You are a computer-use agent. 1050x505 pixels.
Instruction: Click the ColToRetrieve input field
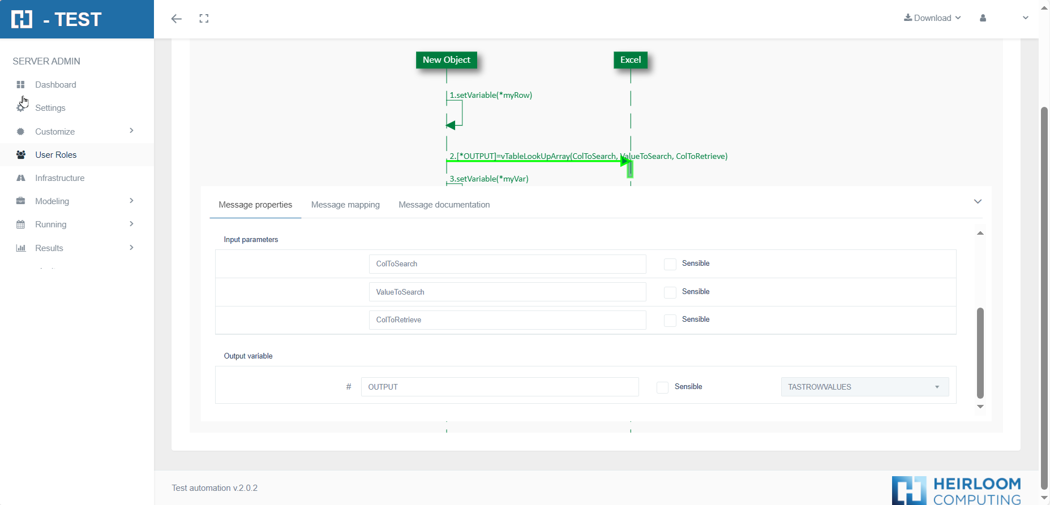click(507, 320)
